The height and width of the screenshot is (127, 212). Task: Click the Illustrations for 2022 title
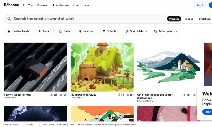pyautogui.click(x=83, y=95)
